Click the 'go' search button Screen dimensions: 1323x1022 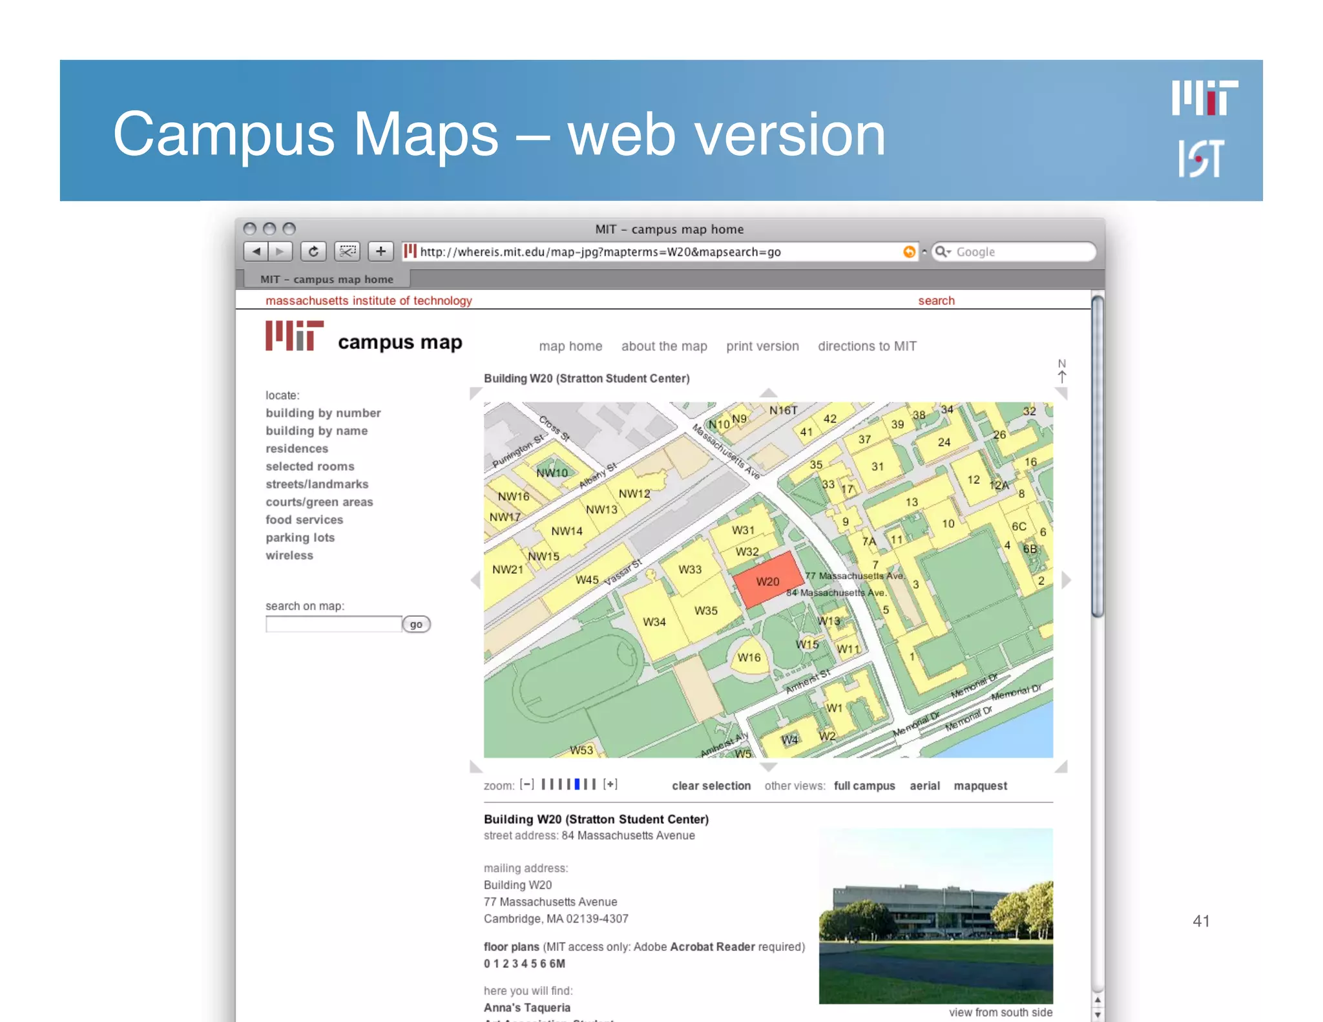(x=417, y=624)
